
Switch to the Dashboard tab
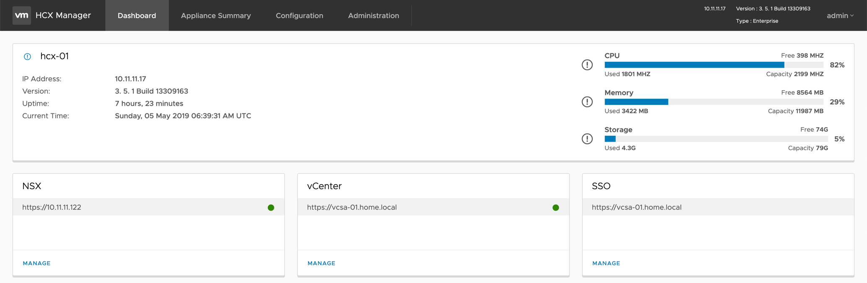(137, 15)
